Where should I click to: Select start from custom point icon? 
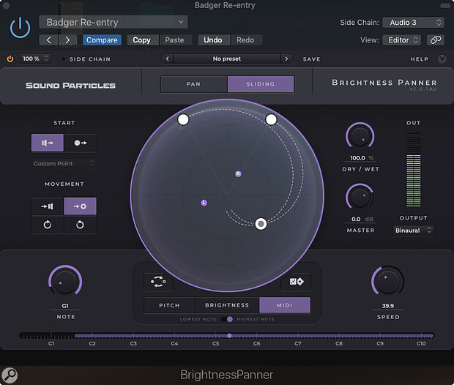(x=81, y=143)
